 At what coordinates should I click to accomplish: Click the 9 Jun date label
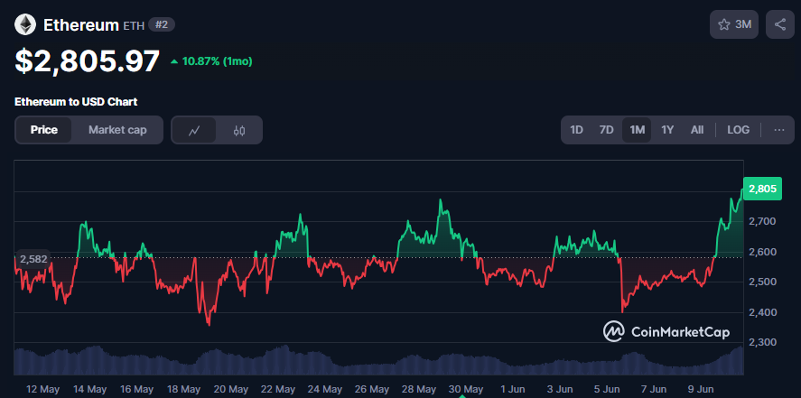pos(703,389)
